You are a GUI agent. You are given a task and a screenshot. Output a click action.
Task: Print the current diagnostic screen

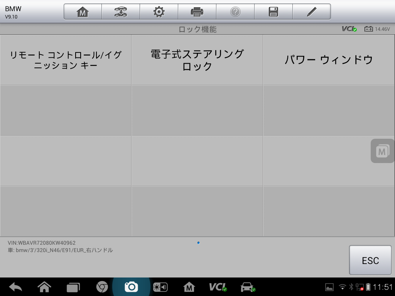coord(197,11)
